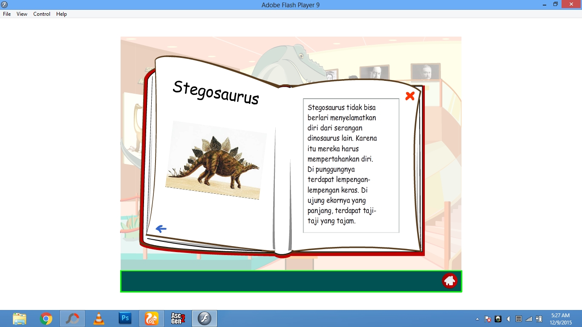Minimize the Flash Player window
This screenshot has height=327, width=582.
click(x=545, y=4)
